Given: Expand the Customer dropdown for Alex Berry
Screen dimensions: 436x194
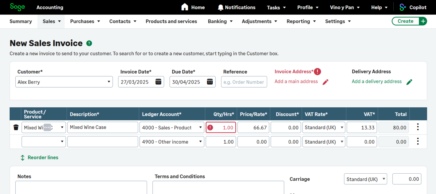Looking at the screenshot, I should coord(109,82).
